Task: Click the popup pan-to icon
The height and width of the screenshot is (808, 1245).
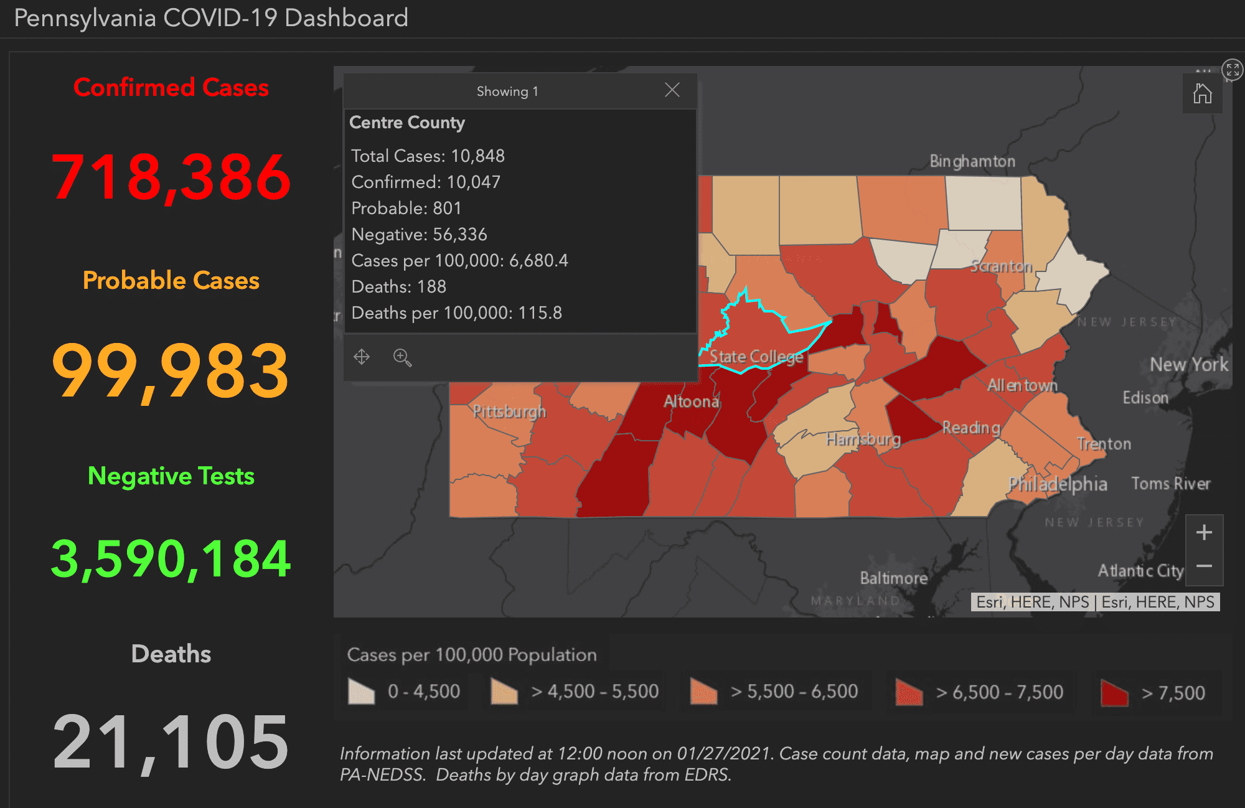Action: point(362,357)
